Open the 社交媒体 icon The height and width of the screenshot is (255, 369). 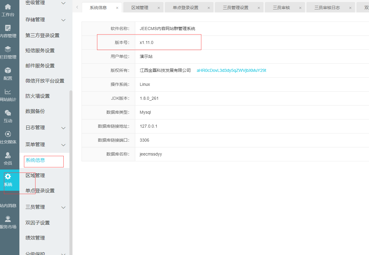tap(8, 134)
